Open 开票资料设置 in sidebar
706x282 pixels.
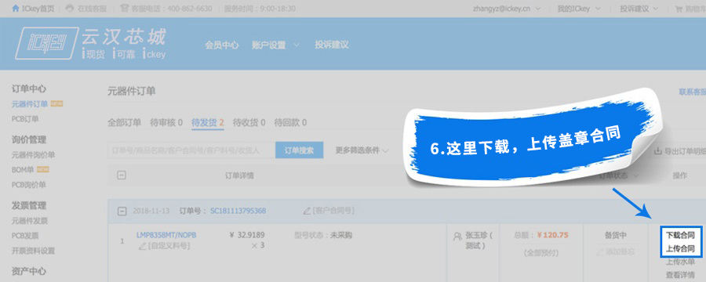point(33,251)
